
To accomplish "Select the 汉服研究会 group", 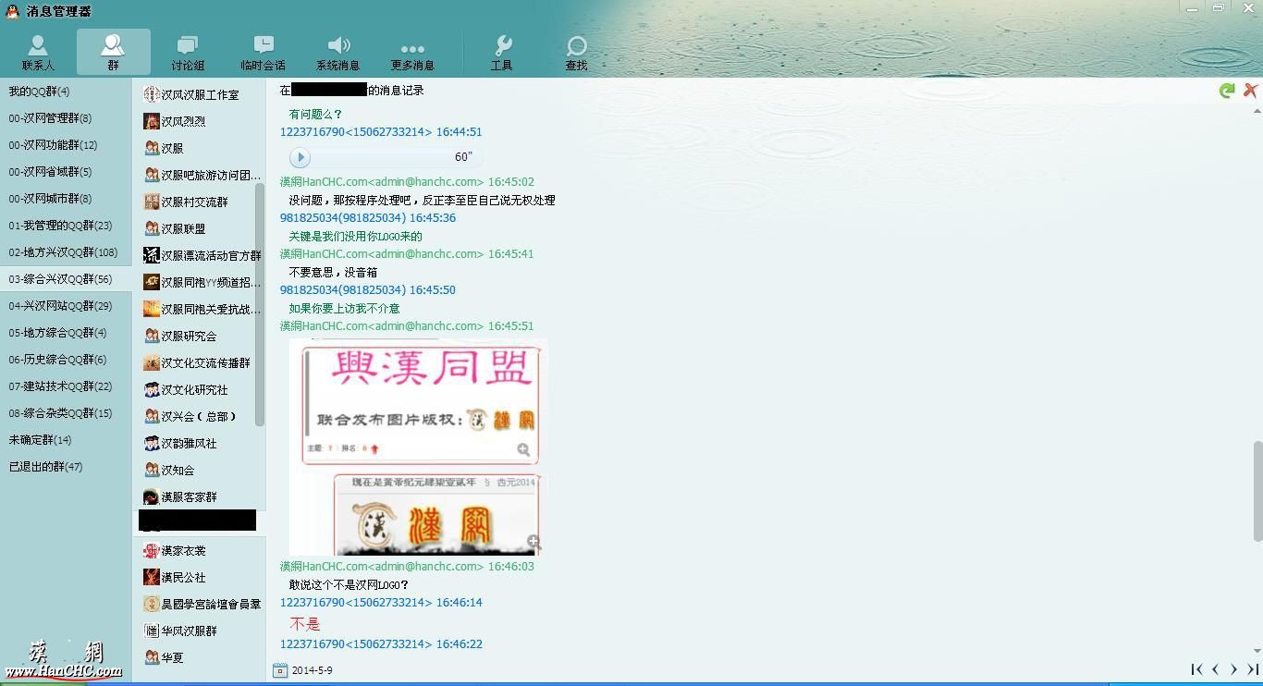I will pyautogui.click(x=189, y=337).
